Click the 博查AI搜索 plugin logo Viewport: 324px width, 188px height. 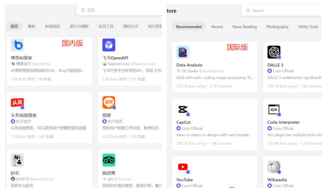pyautogui.click(x=17, y=45)
